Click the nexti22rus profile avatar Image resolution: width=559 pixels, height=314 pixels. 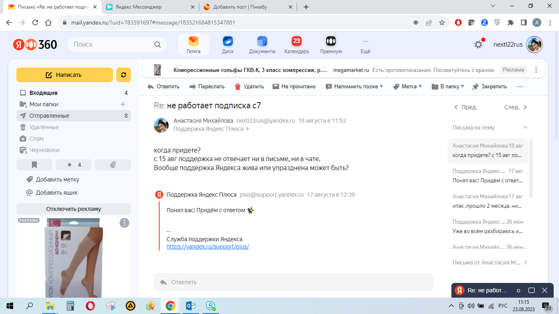tap(534, 45)
